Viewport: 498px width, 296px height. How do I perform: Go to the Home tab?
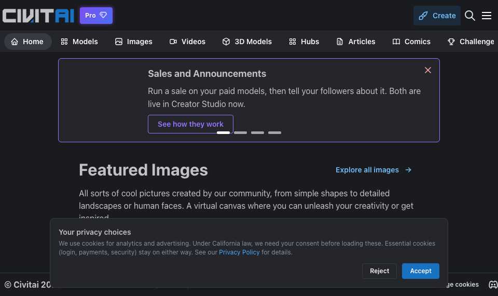(x=27, y=42)
